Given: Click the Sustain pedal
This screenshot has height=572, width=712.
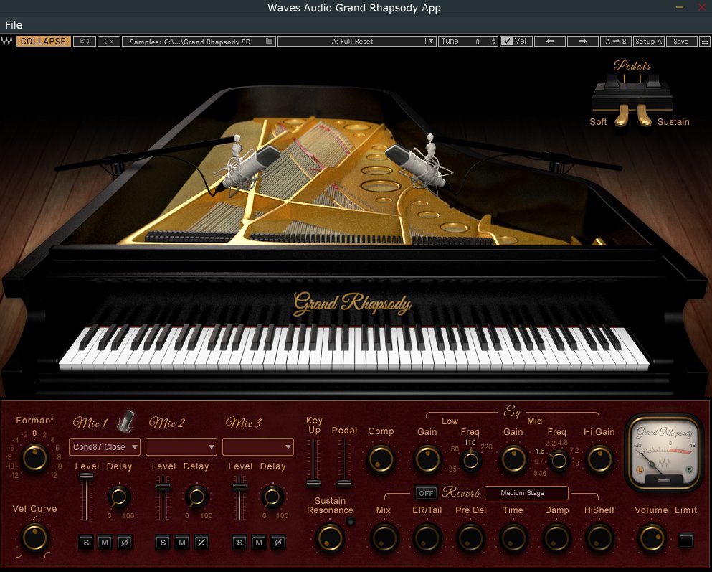Looking at the screenshot, I should [x=643, y=116].
